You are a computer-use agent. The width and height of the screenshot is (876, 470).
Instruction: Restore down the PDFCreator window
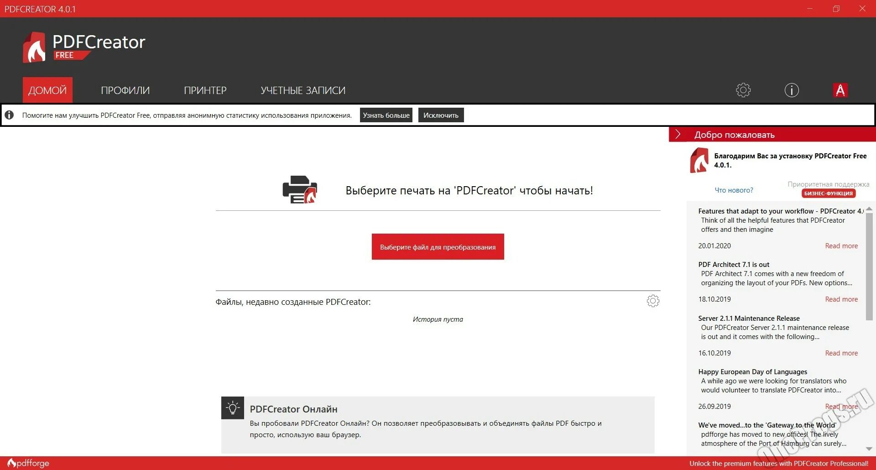[836, 9]
